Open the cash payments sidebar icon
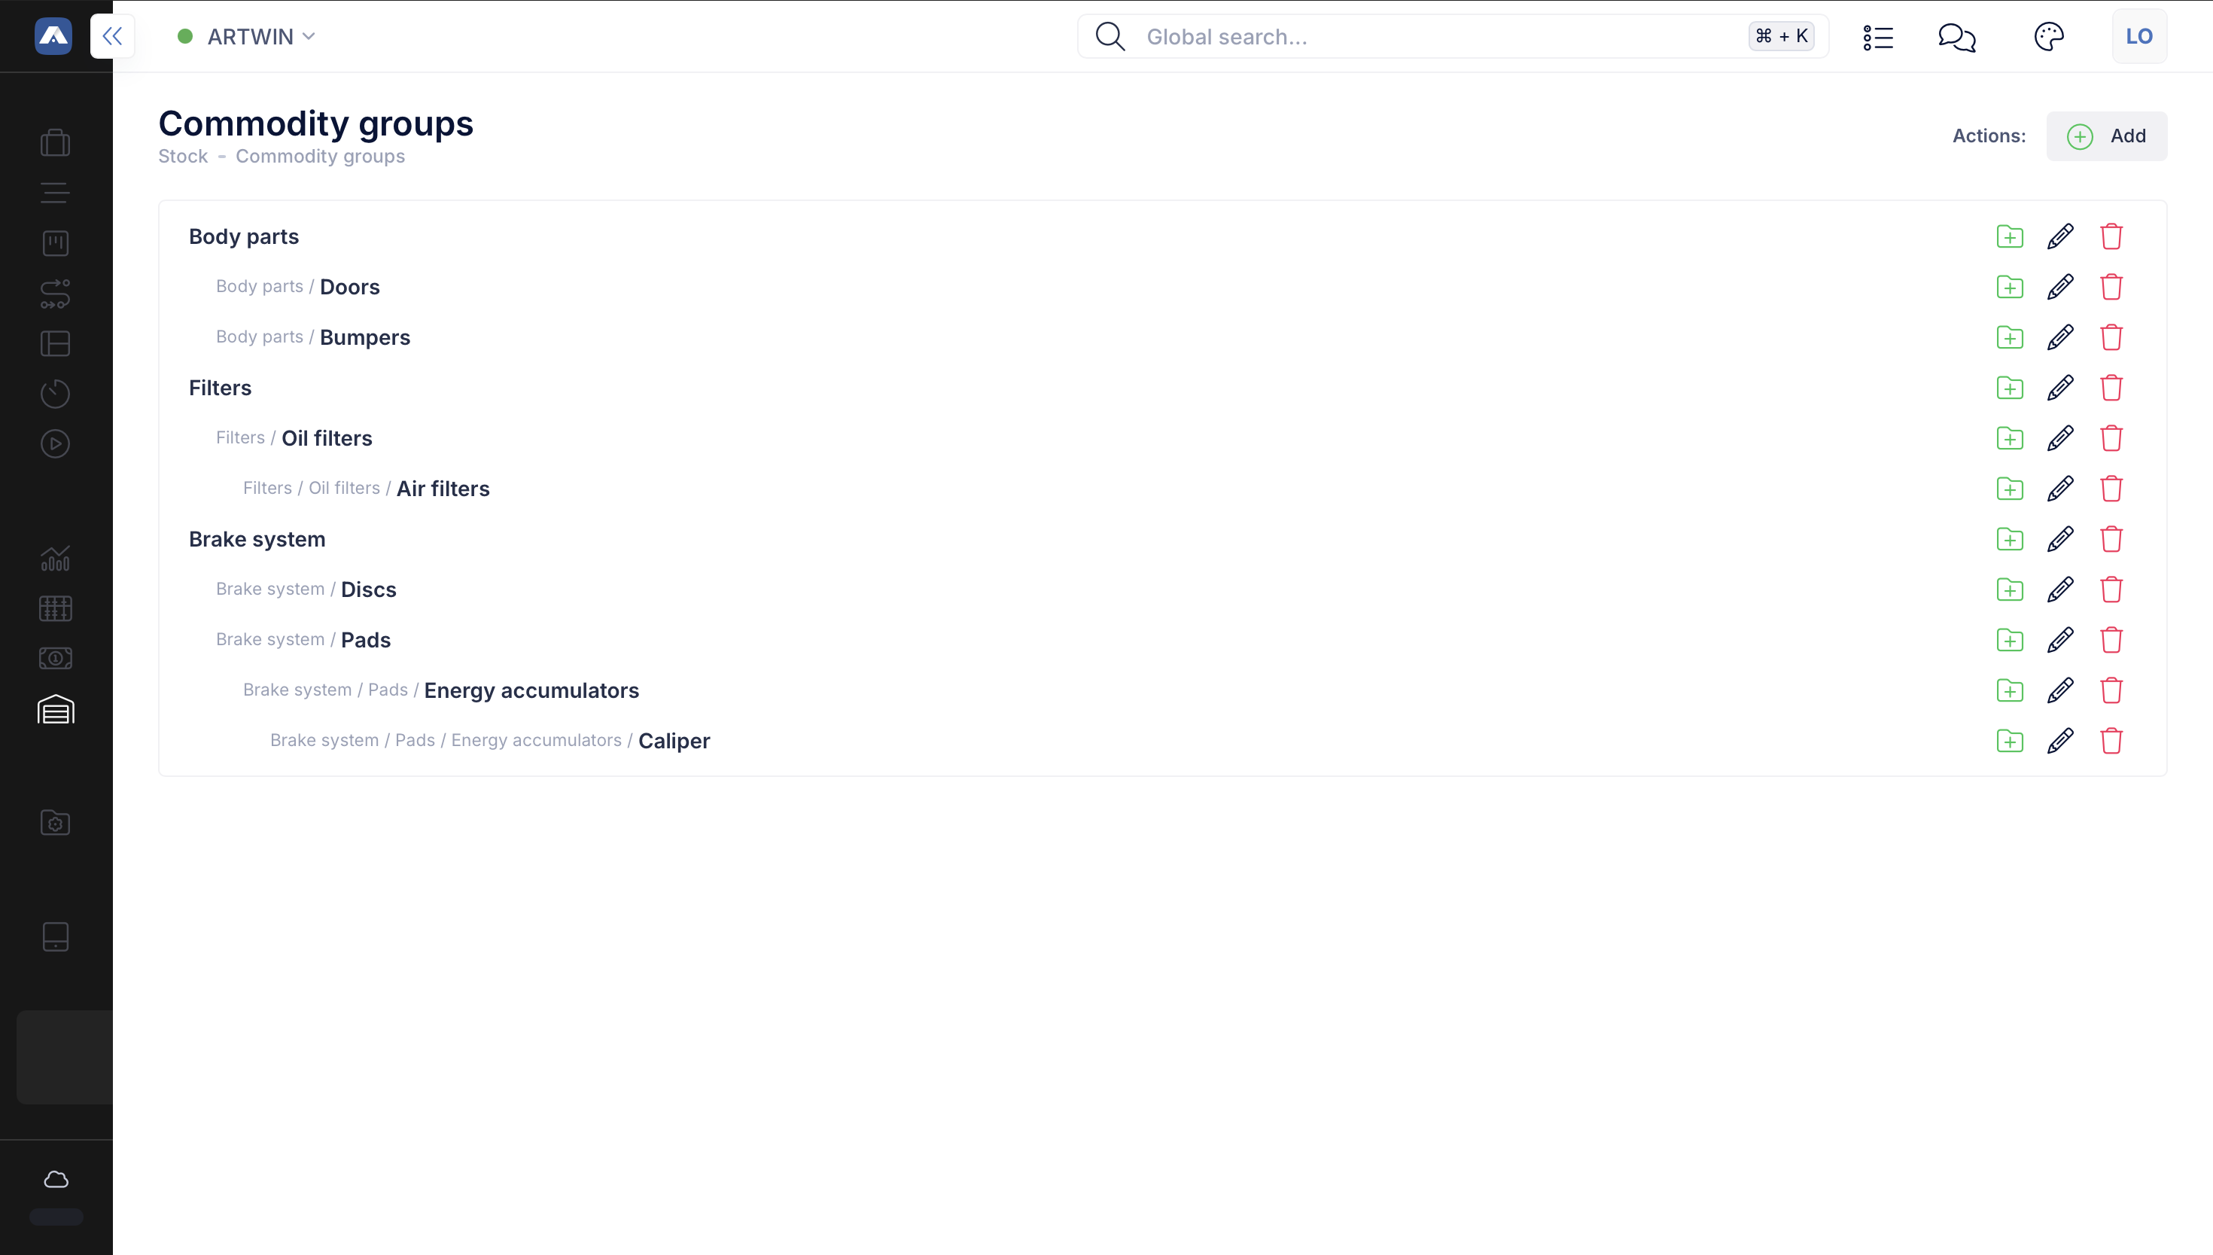Viewport: 2213px width, 1255px height. tap(56, 659)
